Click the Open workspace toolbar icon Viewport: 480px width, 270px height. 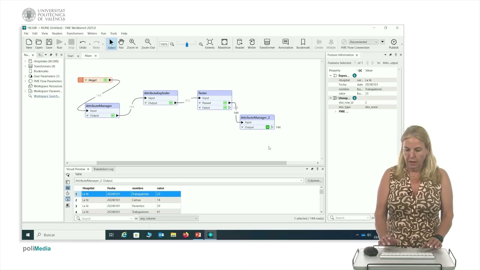coord(39,44)
